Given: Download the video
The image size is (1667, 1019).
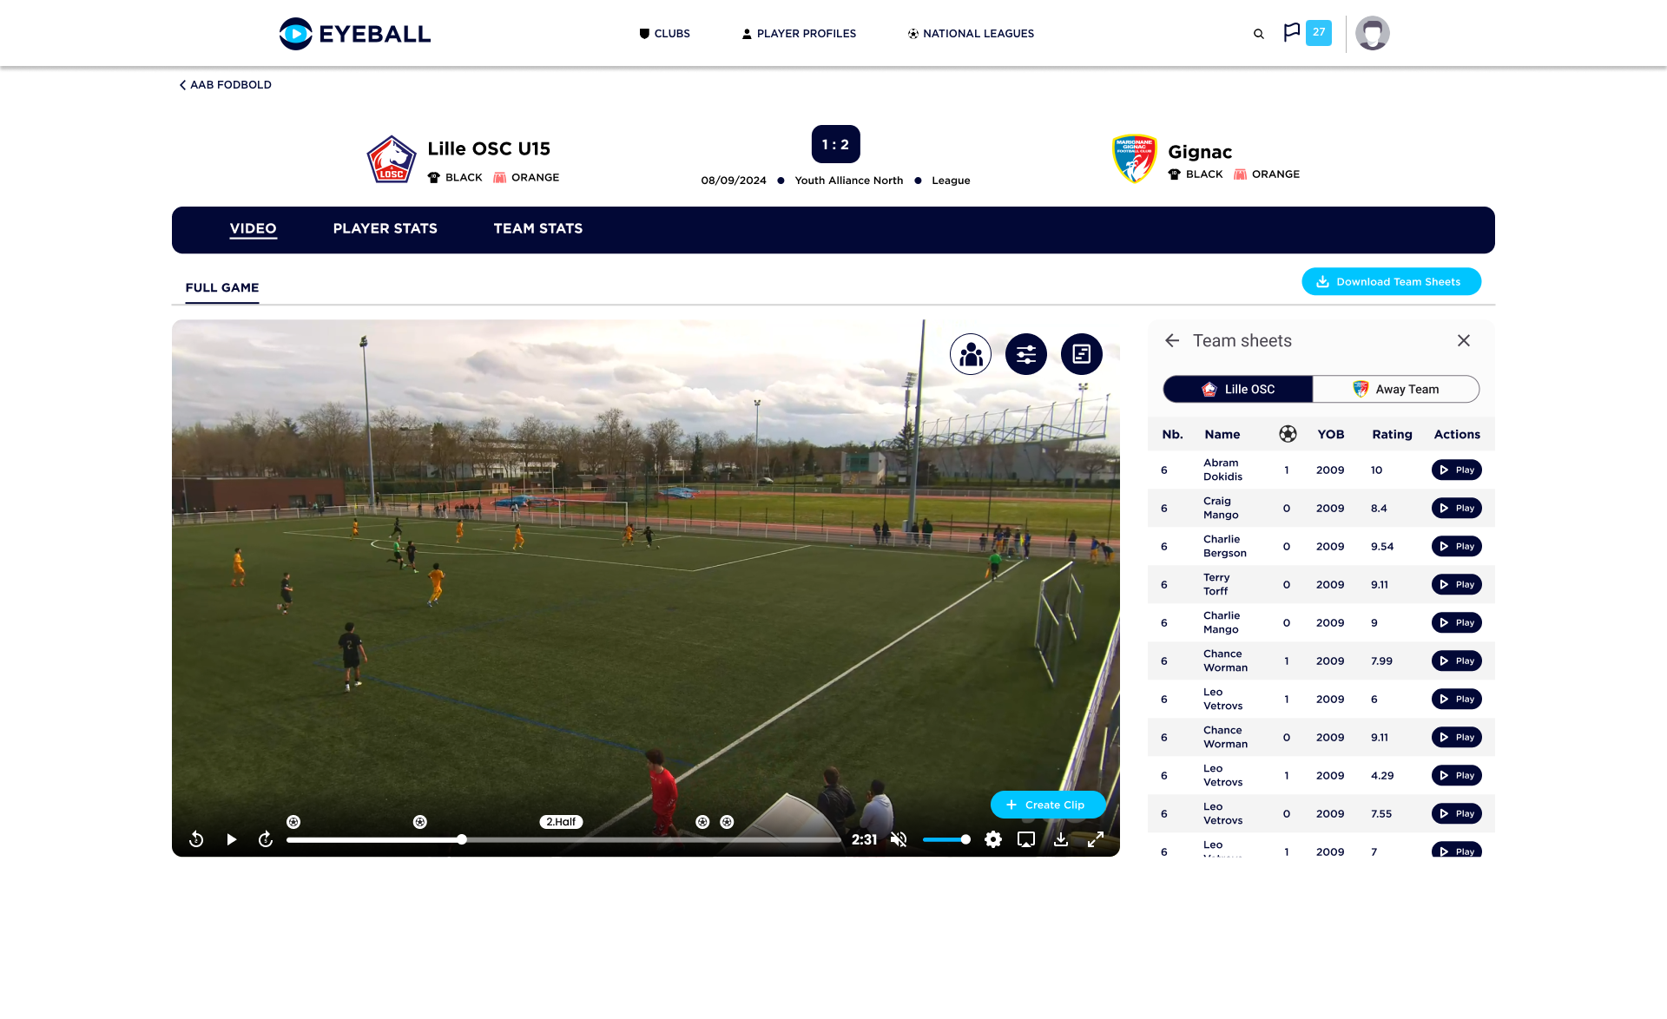Looking at the screenshot, I should [1061, 839].
